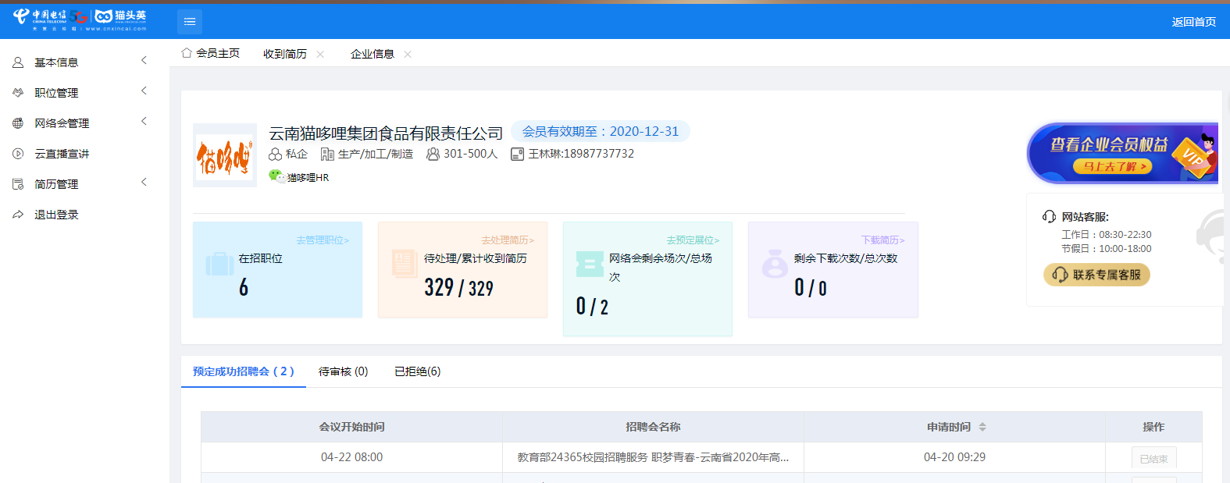The image size is (1230, 483).
Task: Click the 节假日：10:00-18:00 hours line
Action: (1106, 249)
